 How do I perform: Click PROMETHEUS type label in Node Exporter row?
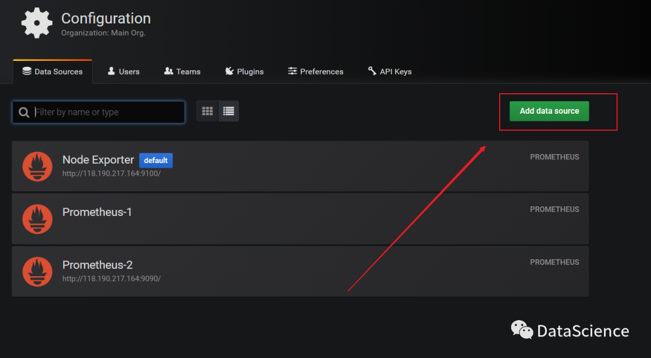pos(555,157)
